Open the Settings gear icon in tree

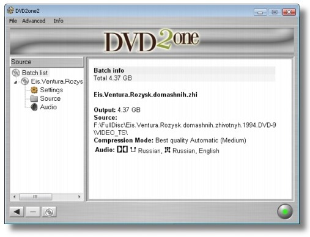[x=34, y=90]
